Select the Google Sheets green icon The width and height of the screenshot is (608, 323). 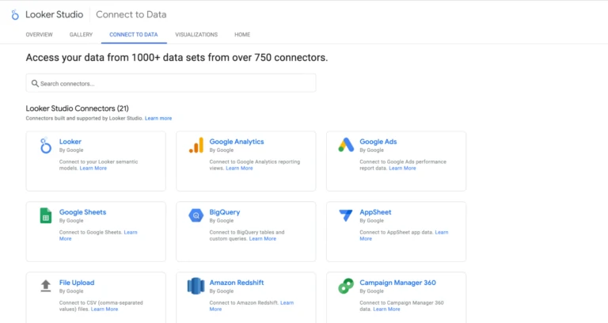(45, 215)
